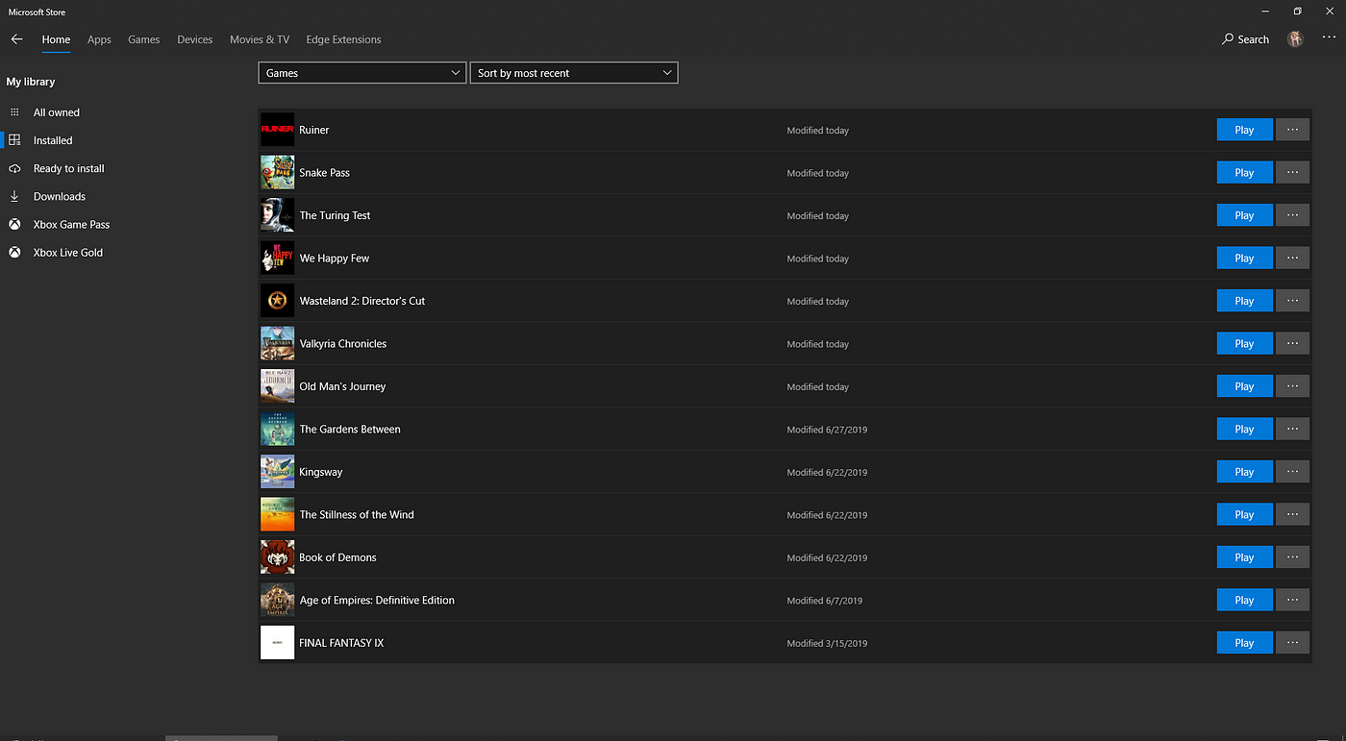Click the Old Man's Journey title text
This screenshot has width=1346, height=741.
pyautogui.click(x=342, y=386)
